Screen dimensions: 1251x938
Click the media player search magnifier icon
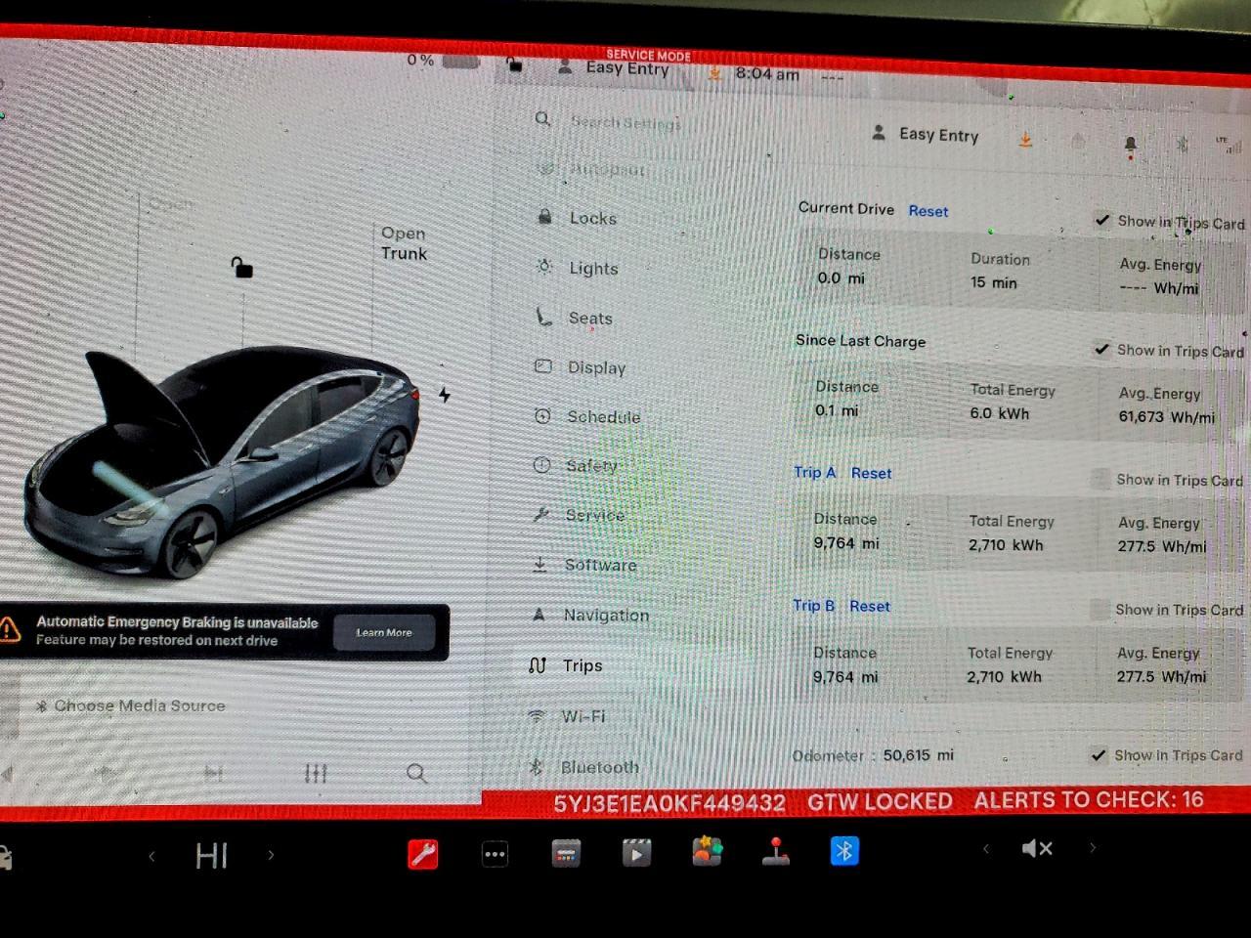click(x=416, y=773)
